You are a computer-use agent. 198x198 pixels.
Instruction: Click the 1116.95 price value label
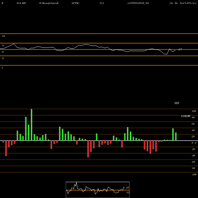coord(186,116)
